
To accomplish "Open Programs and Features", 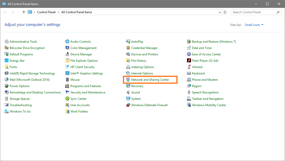I will (x=86, y=86).
